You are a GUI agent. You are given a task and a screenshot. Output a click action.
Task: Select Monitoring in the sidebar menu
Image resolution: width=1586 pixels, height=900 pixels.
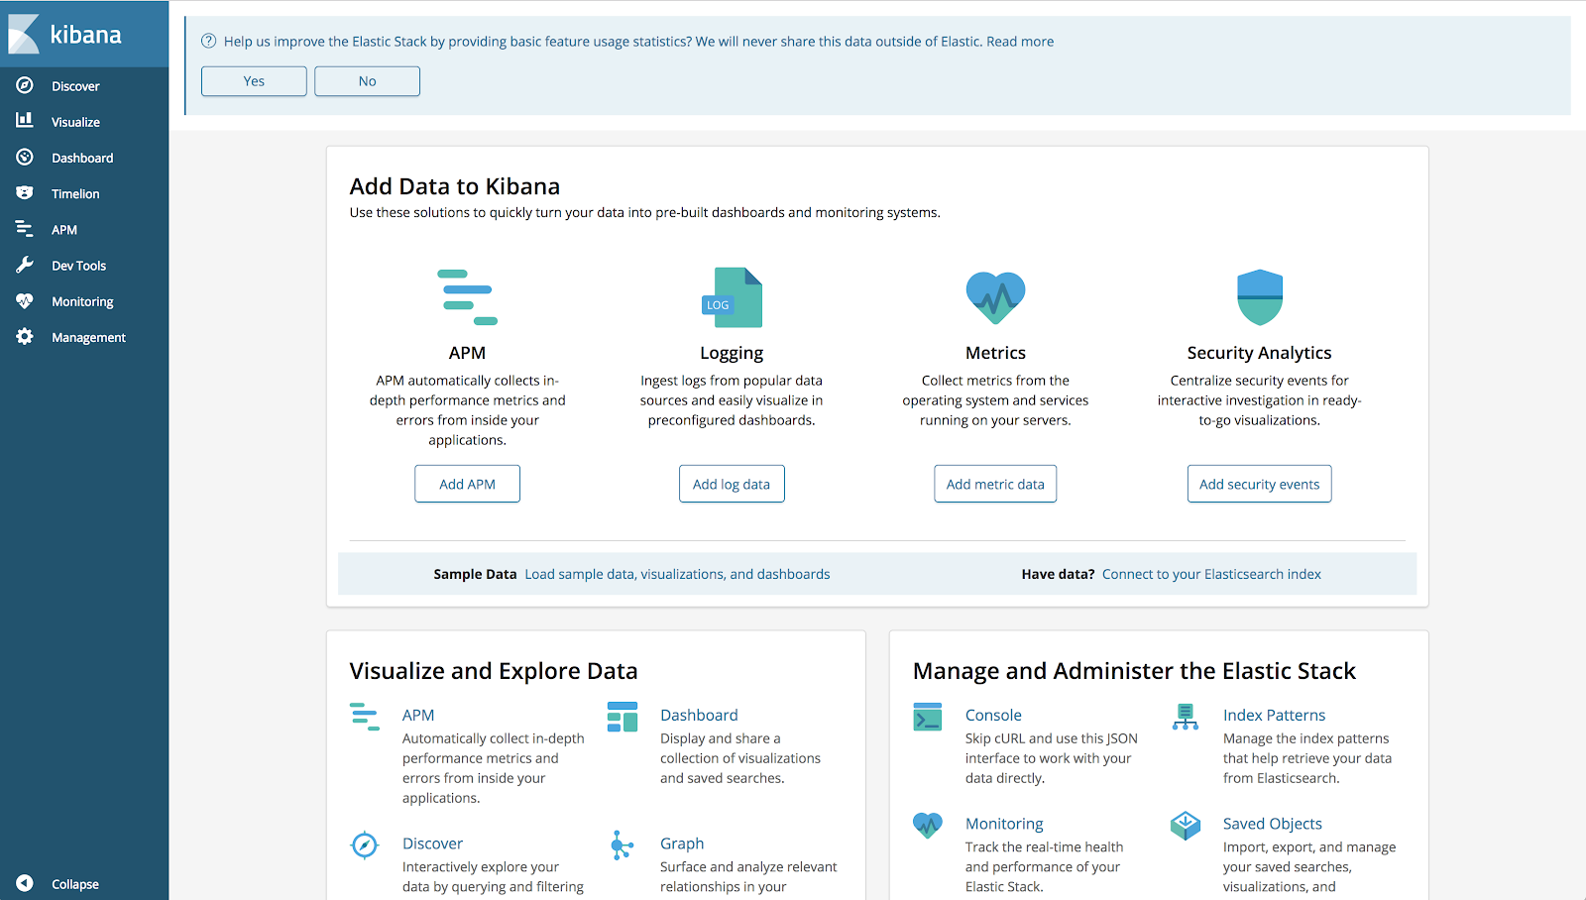tap(82, 301)
